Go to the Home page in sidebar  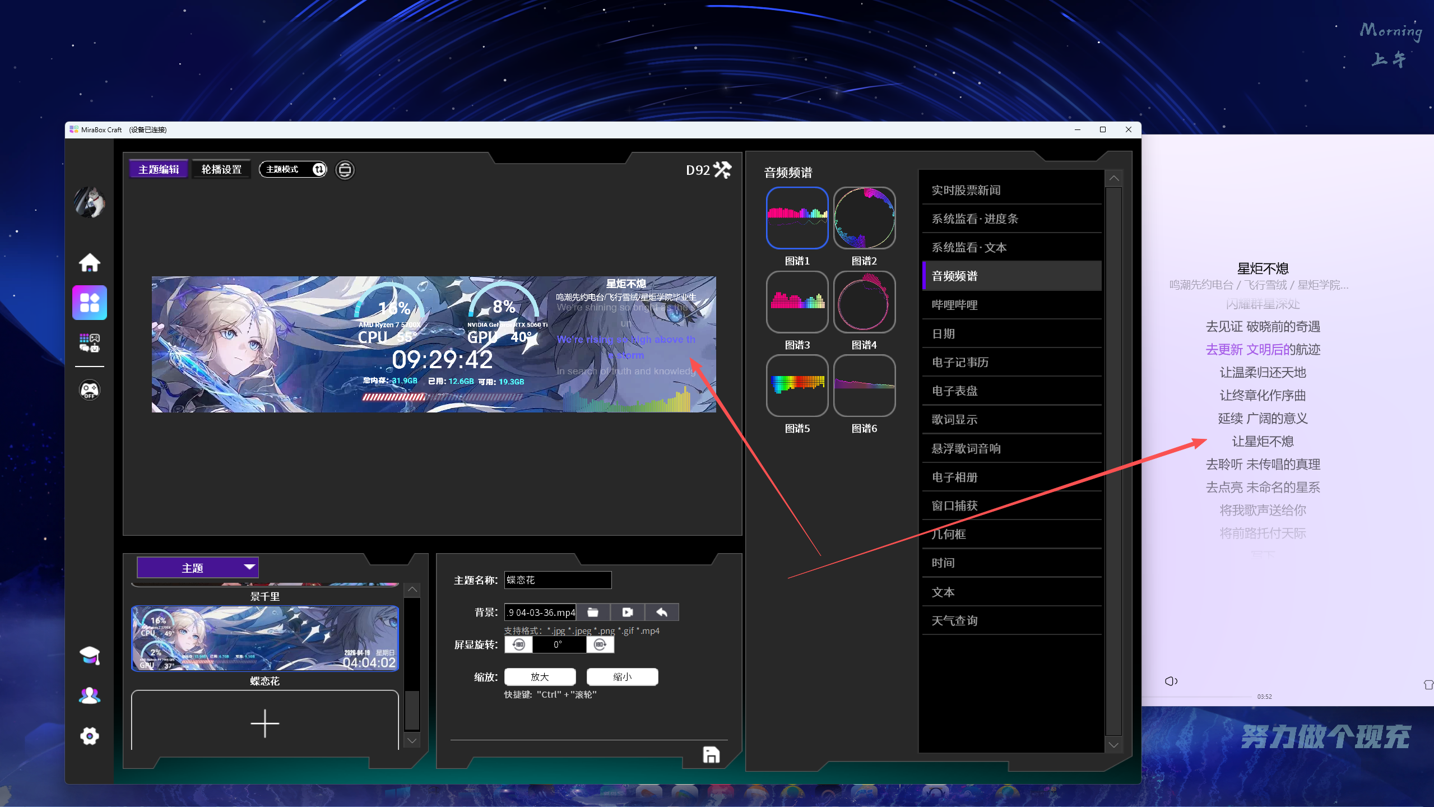pyautogui.click(x=90, y=262)
